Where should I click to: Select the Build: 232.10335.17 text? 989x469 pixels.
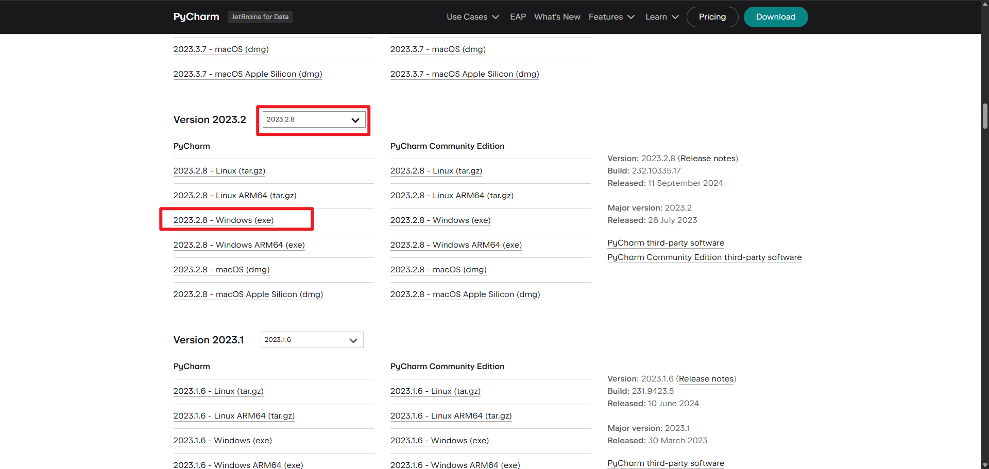[x=644, y=171]
